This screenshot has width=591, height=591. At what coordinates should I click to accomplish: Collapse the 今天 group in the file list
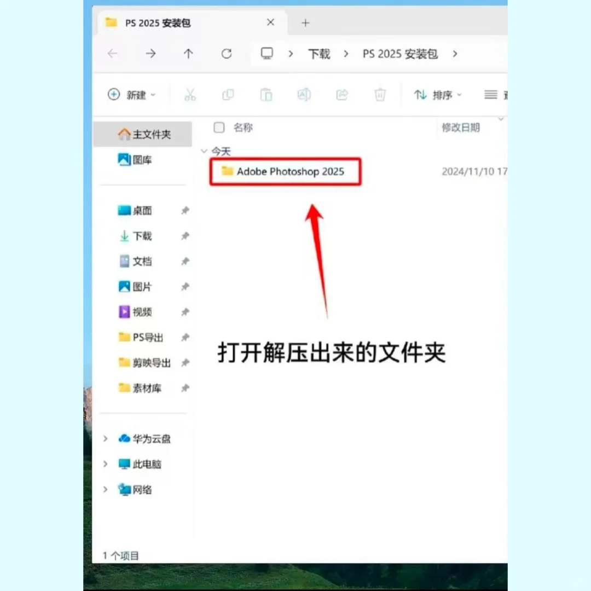pos(204,152)
